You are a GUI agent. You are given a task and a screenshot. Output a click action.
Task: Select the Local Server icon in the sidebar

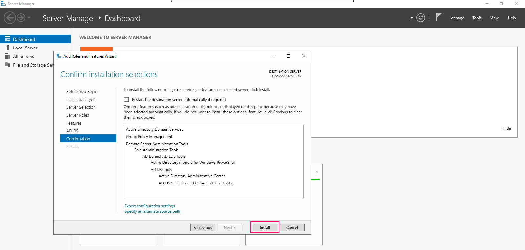point(8,48)
